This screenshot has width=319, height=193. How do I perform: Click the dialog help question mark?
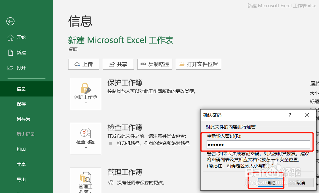tap(290, 115)
